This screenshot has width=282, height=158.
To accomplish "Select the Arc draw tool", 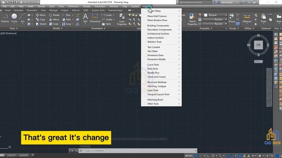I will coord(22,18).
